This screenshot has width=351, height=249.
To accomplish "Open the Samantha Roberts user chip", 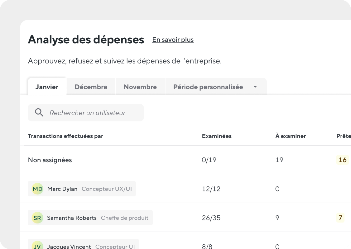I will tap(90, 218).
